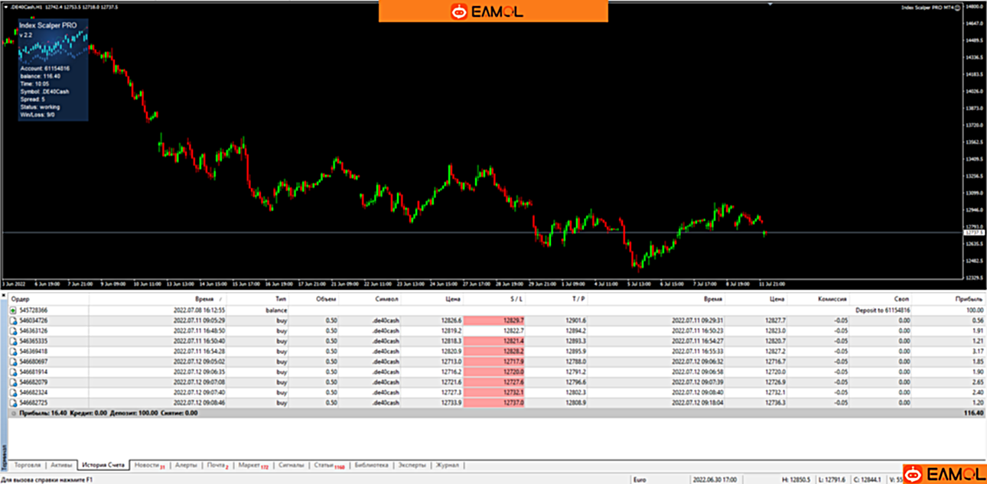The height and width of the screenshot is (484, 987).
Task: Click the order icon beside 546034726
Action: pos(13,320)
